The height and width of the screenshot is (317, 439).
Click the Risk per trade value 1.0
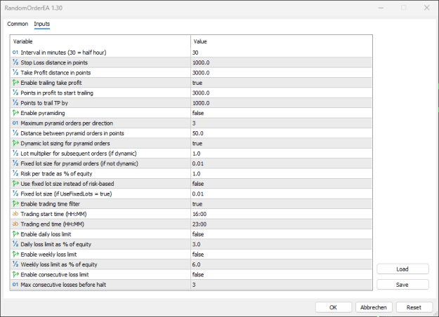196,174
